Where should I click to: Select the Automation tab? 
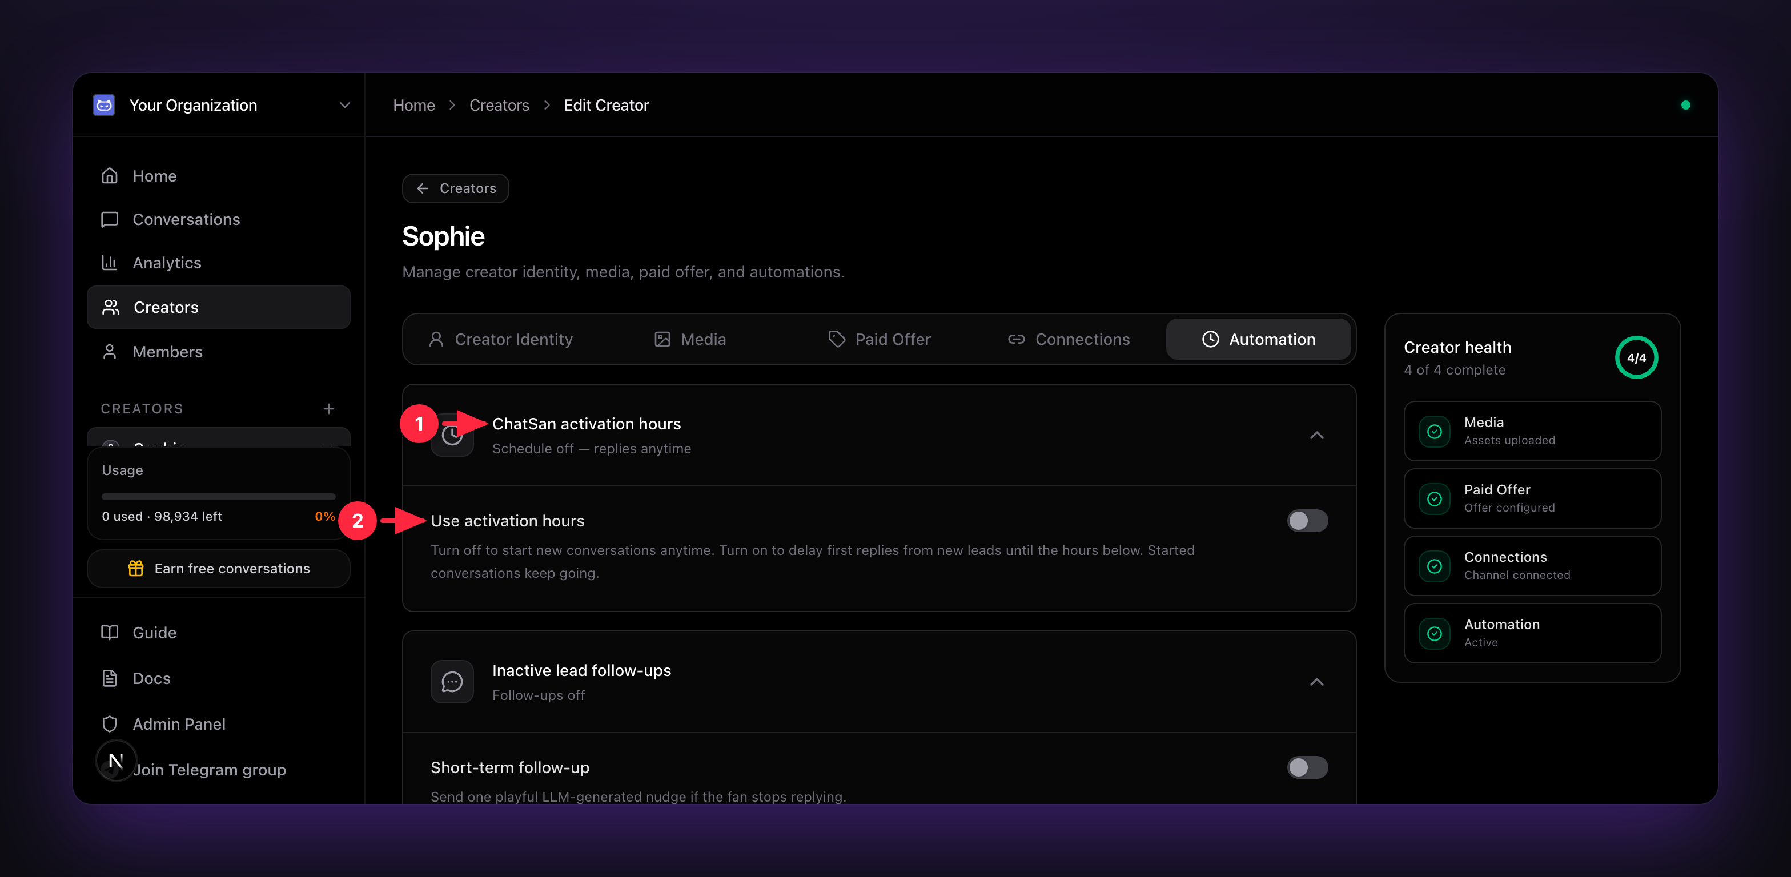click(1258, 339)
